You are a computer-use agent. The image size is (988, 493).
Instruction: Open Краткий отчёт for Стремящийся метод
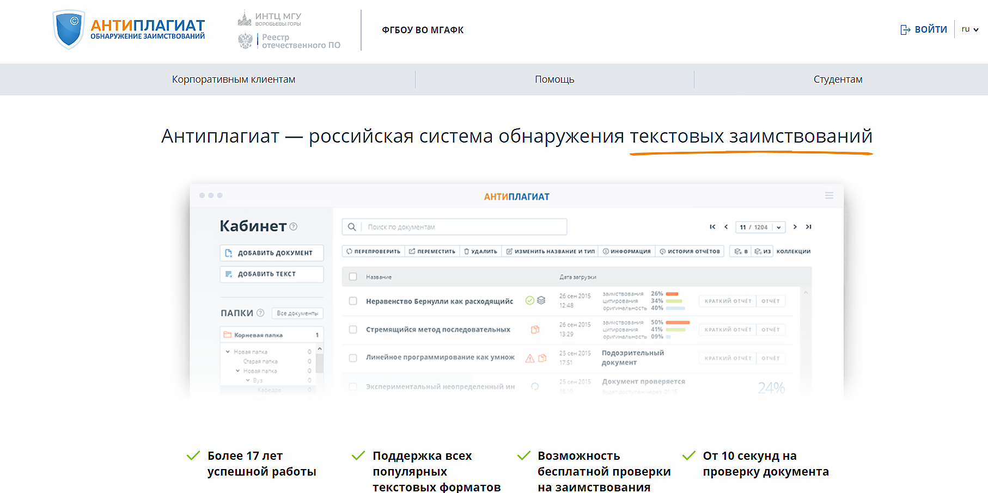(x=728, y=330)
